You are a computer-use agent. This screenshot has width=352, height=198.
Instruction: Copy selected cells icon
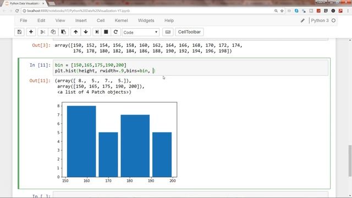coord(53,32)
